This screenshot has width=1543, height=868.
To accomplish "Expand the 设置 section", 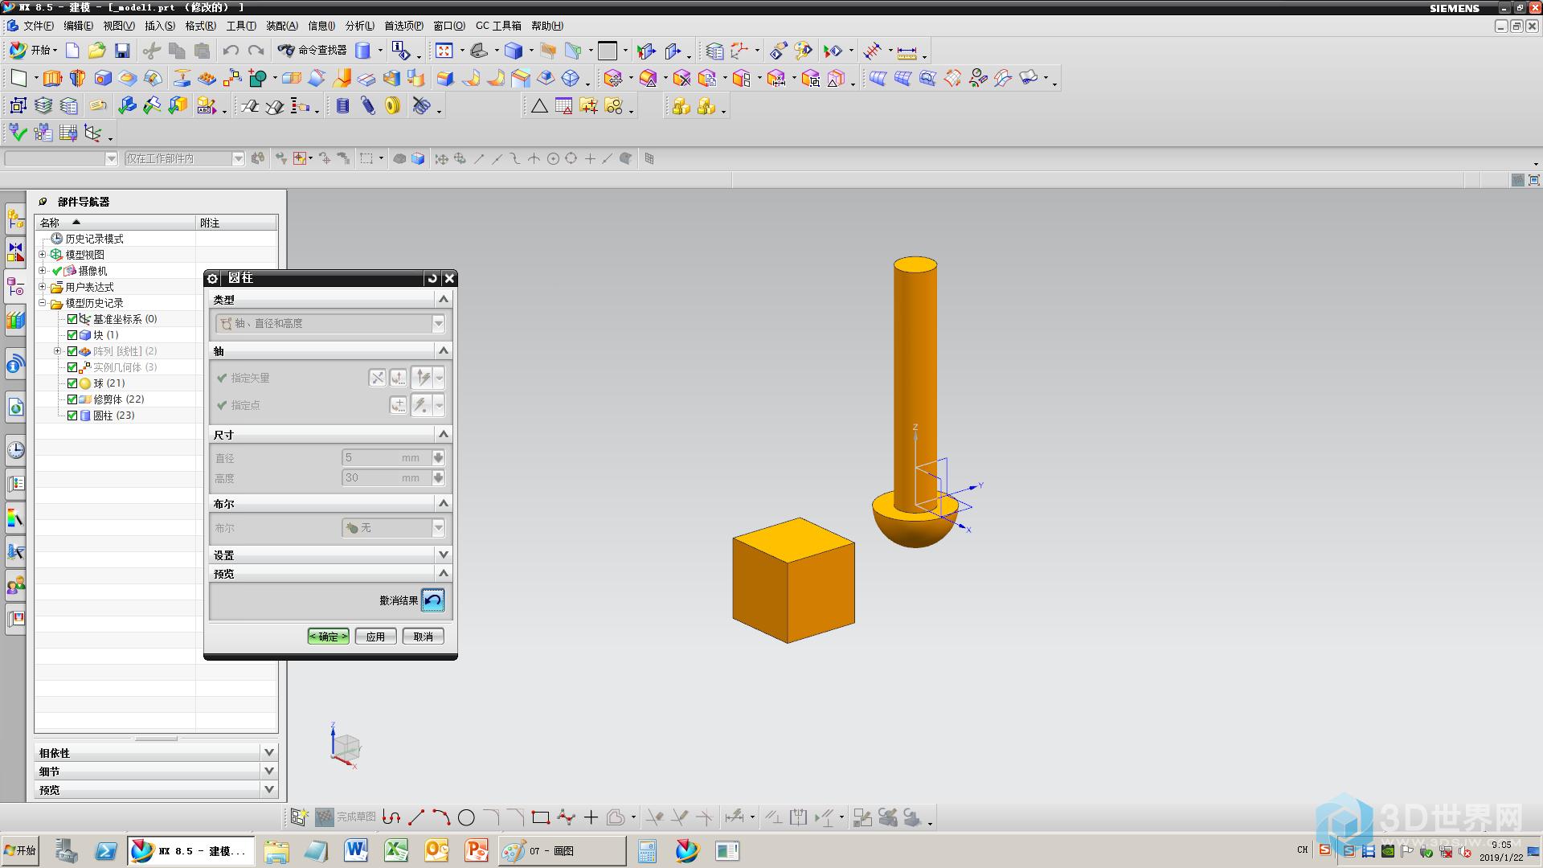I will click(x=443, y=555).
